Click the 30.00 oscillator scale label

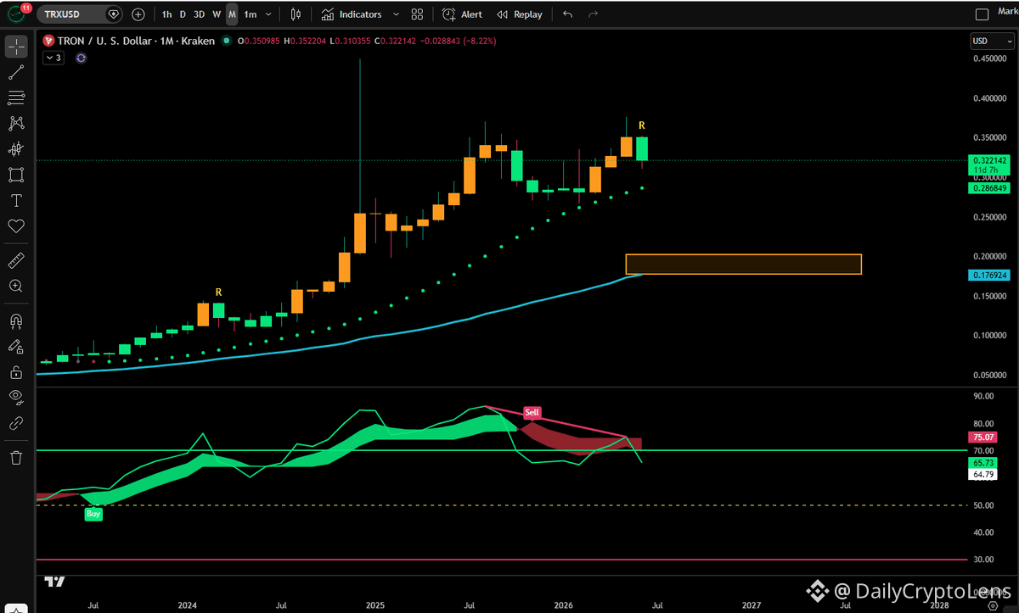pyautogui.click(x=983, y=560)
